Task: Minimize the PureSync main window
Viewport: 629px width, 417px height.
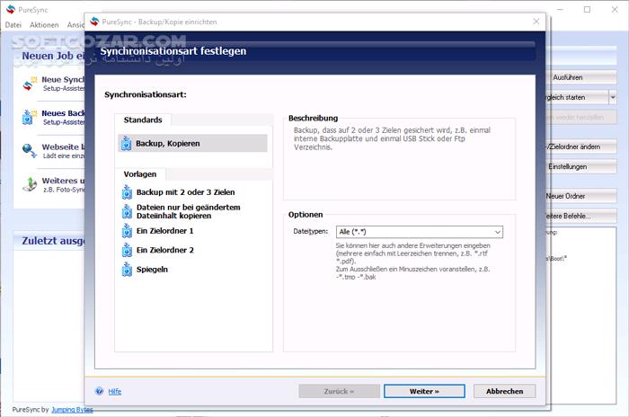Action: pos(560,9)
